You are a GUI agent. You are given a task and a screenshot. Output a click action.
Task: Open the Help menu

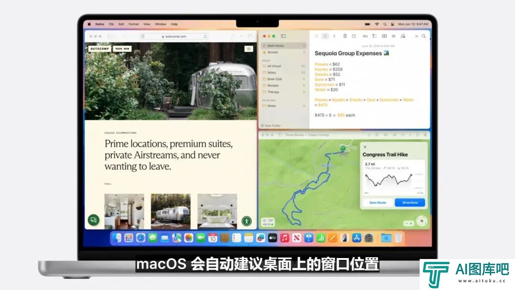(175, 24)
